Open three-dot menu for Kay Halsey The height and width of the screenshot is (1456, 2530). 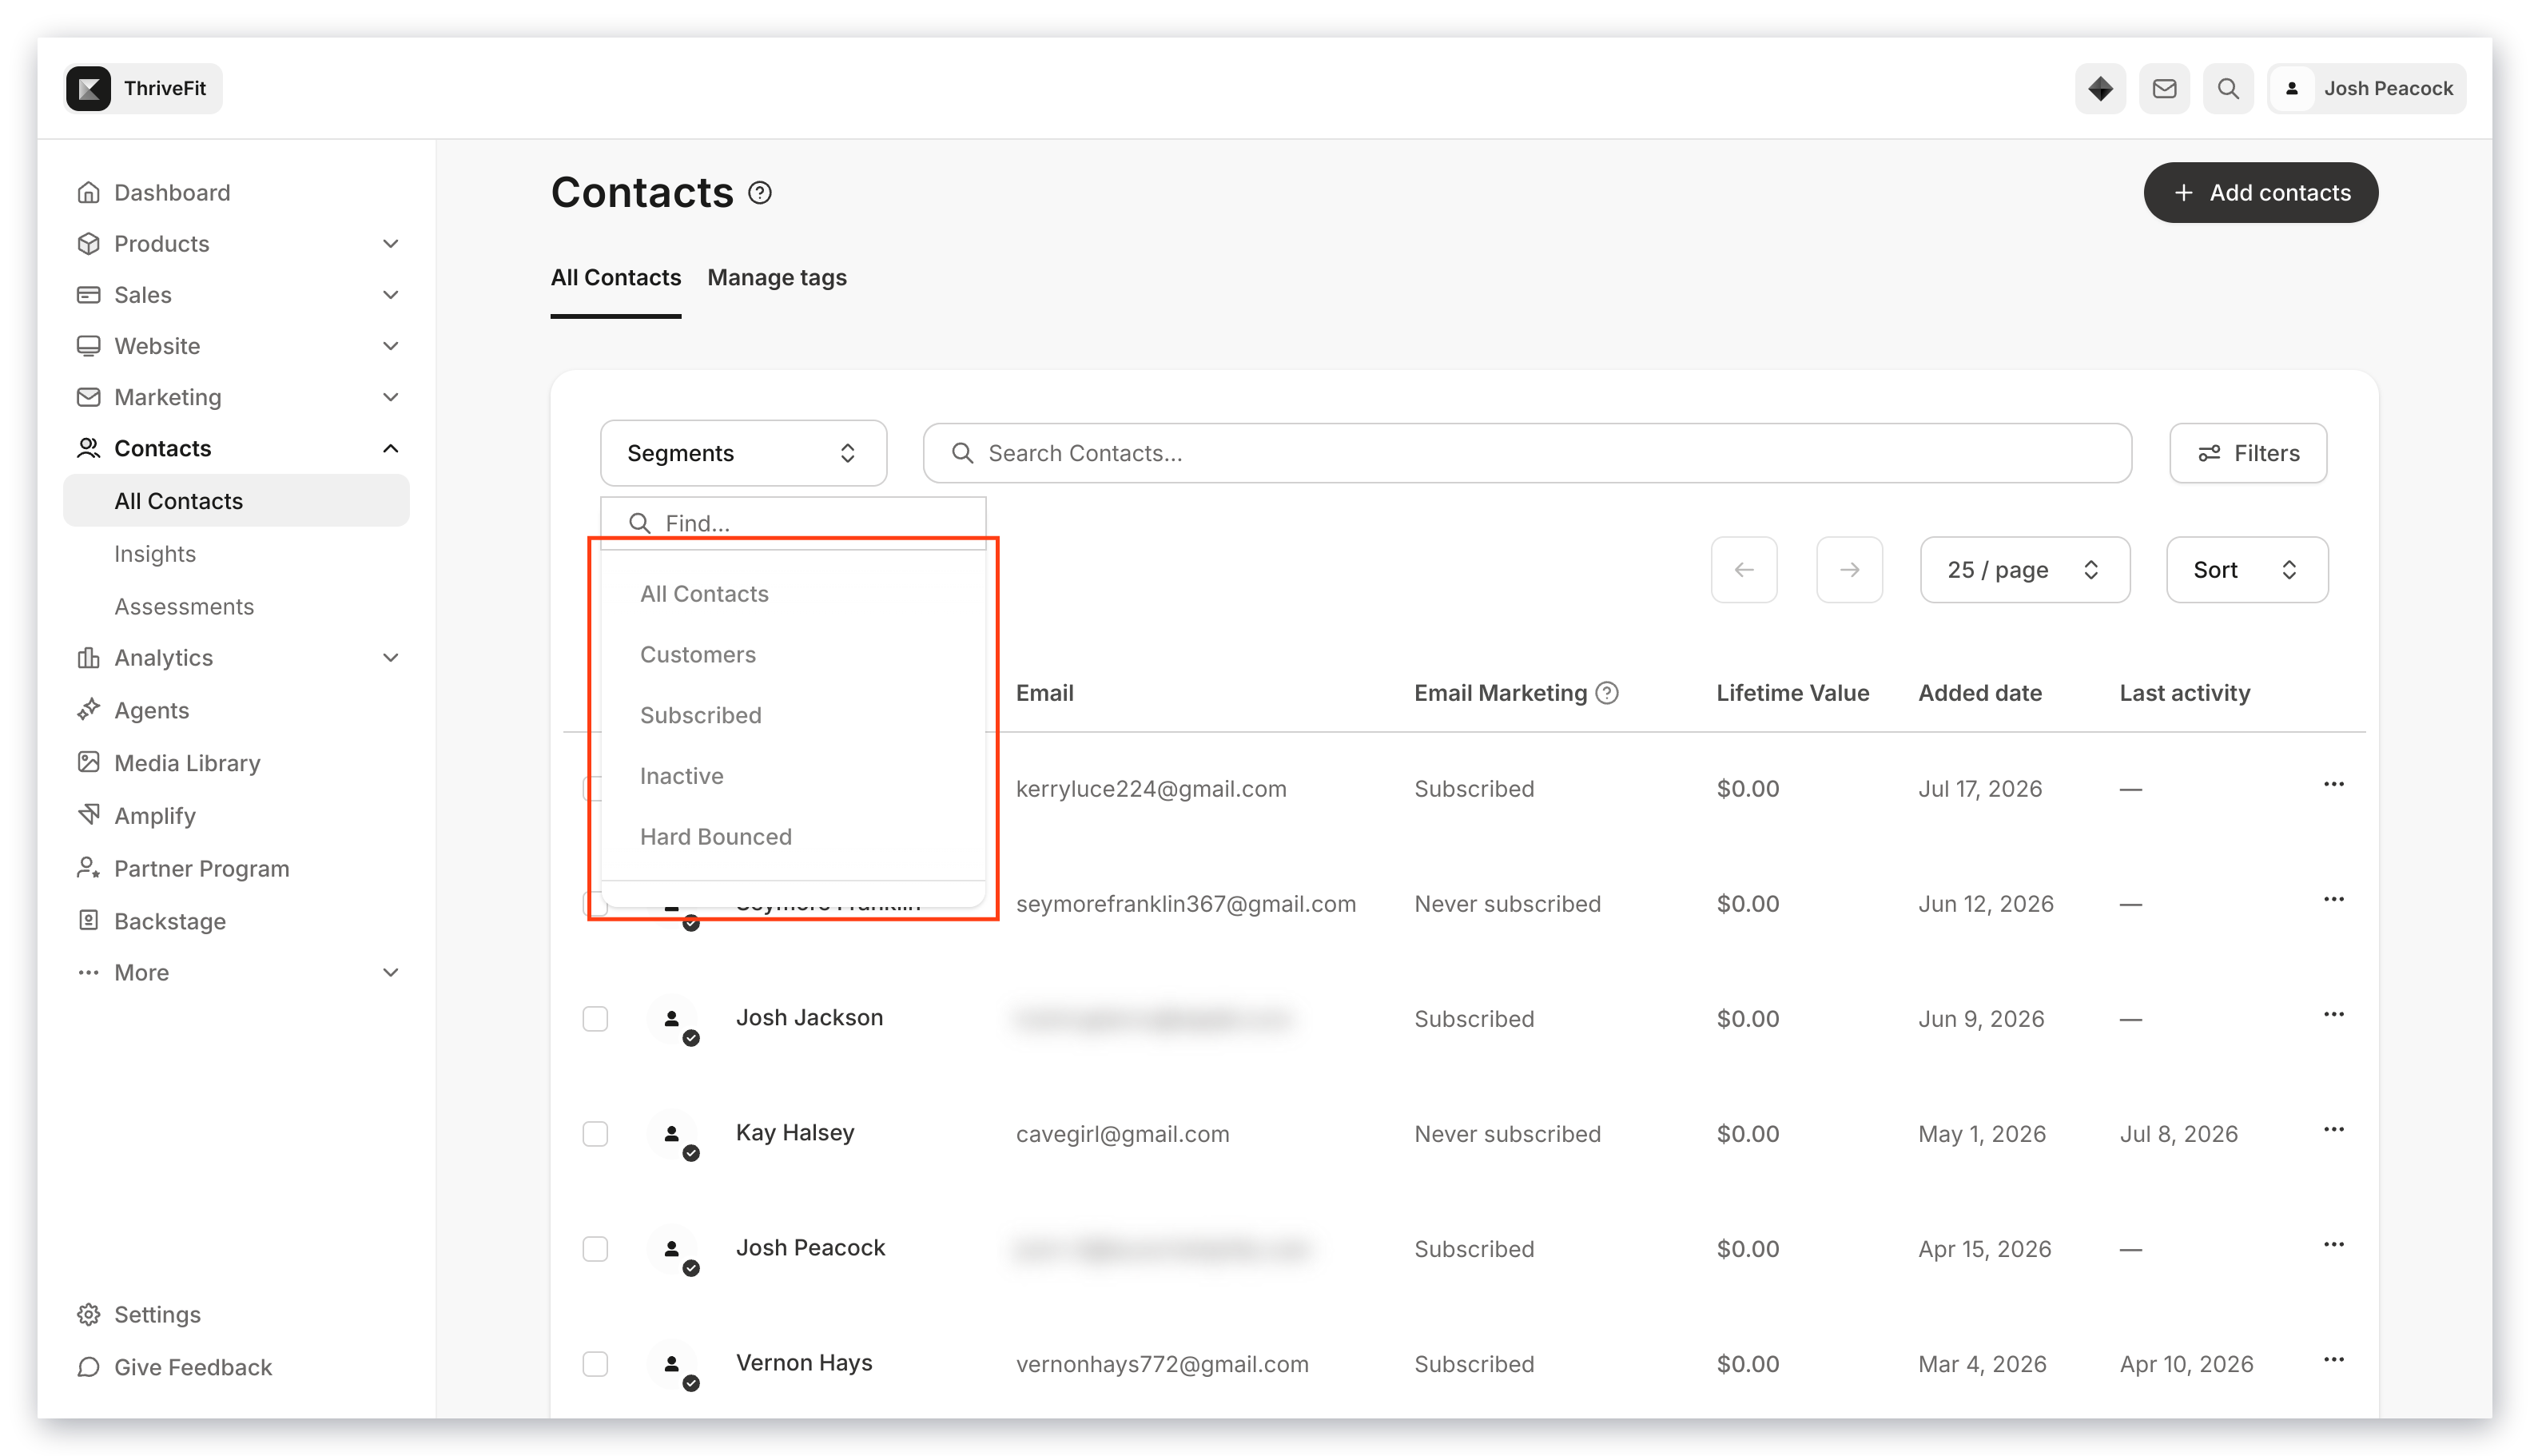coord(2334,1130)
